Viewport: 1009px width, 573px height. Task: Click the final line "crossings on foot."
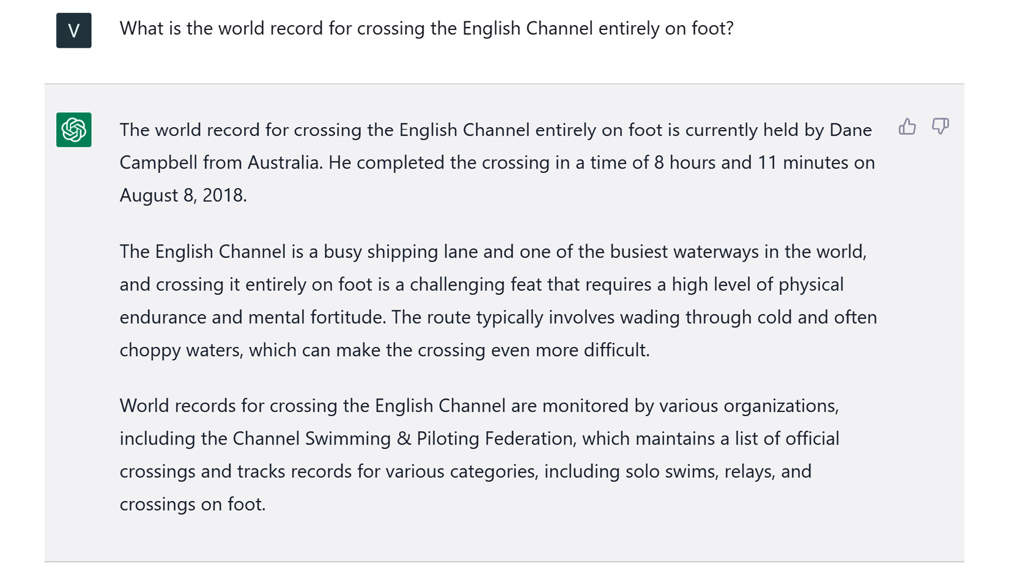[x=193, y=504]
